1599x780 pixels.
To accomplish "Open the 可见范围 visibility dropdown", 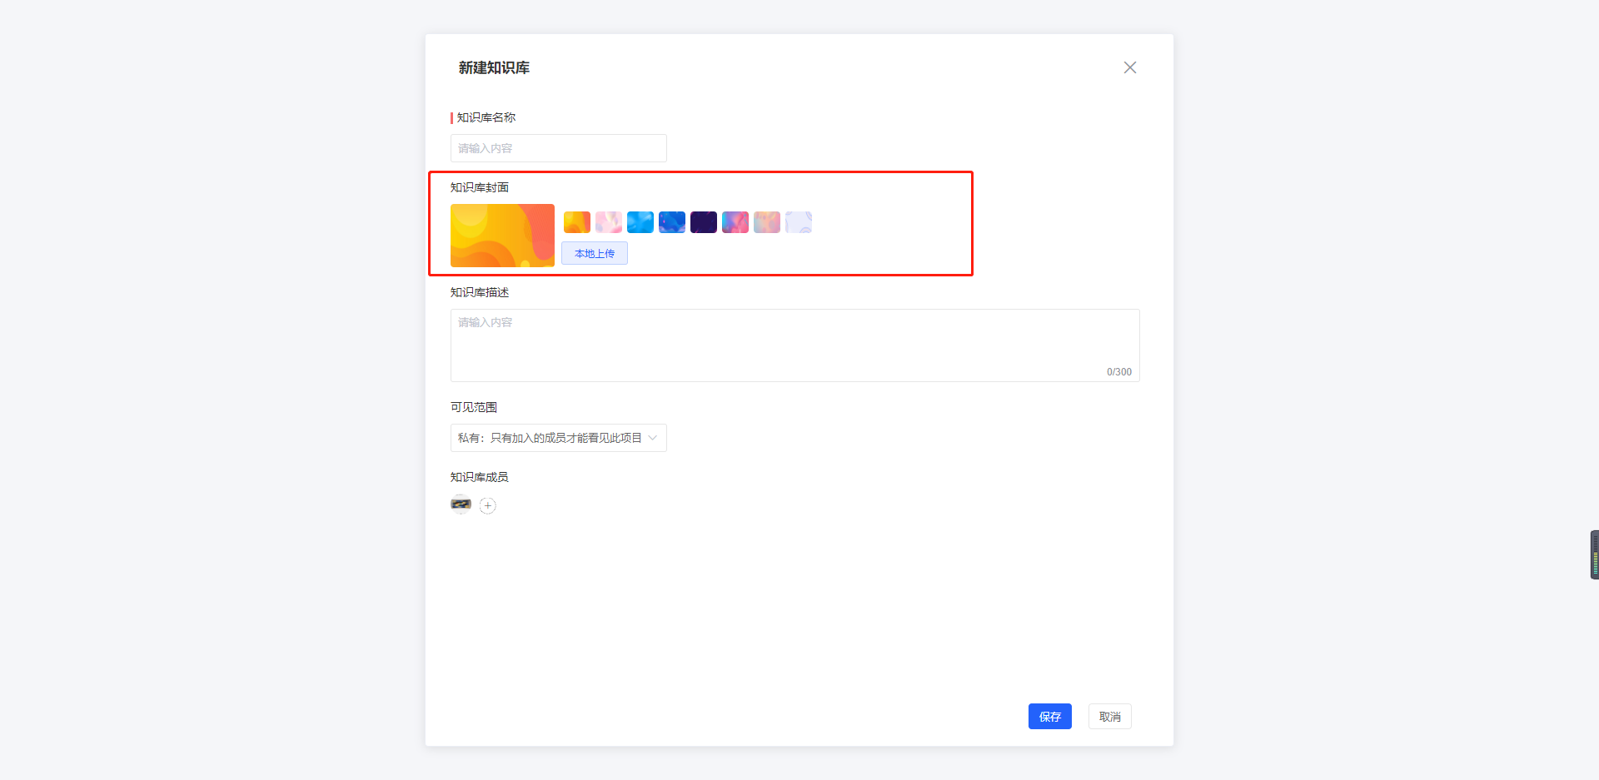I will click(558, 438).
